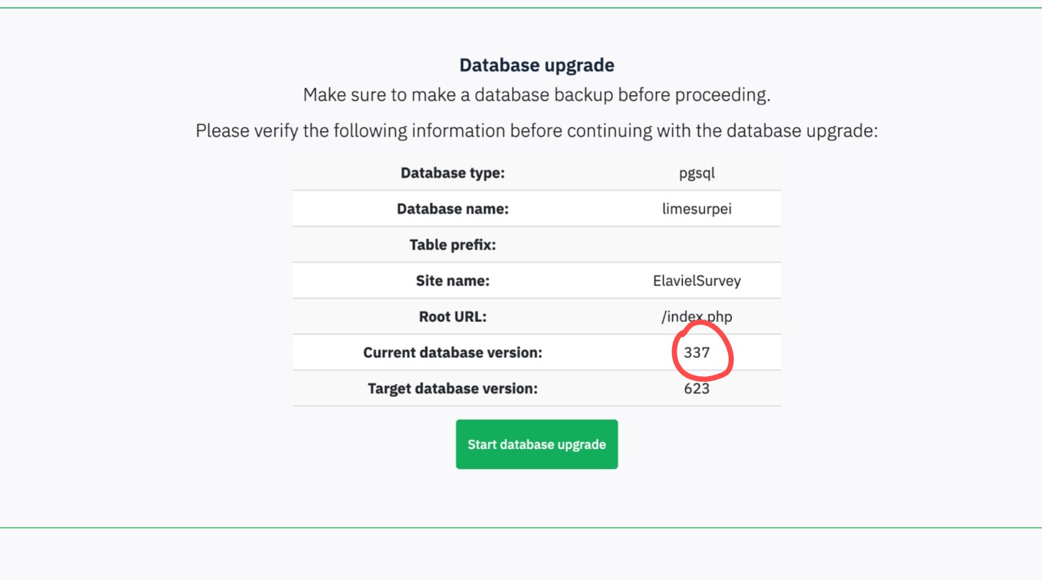Click the Root URL label
1042x580 pixels.
(453, 317)
